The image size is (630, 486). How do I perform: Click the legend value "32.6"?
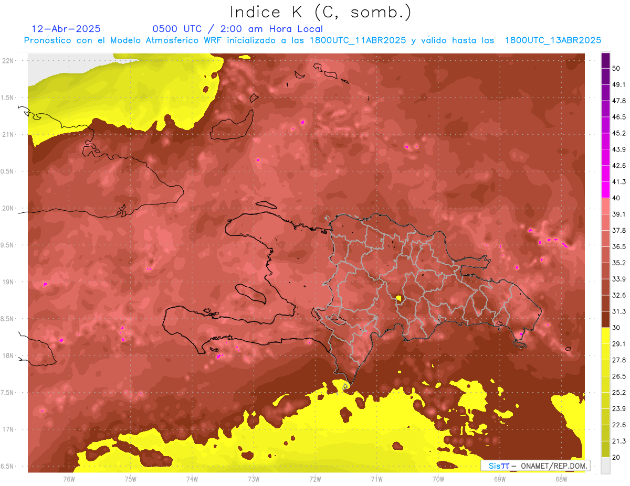(x=619, y=295)
